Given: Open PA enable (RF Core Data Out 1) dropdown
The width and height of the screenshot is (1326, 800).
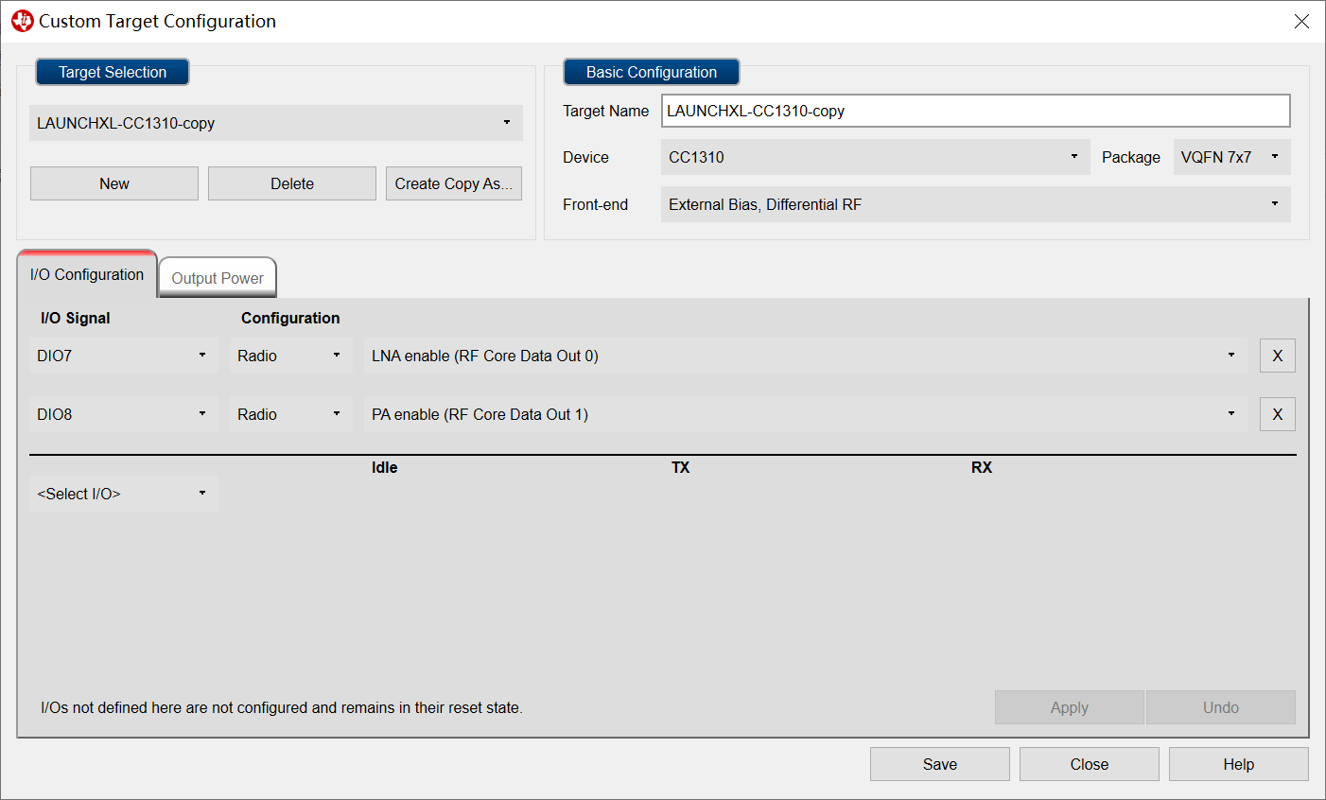Looking at the screenshot, I should coord(806,414).
